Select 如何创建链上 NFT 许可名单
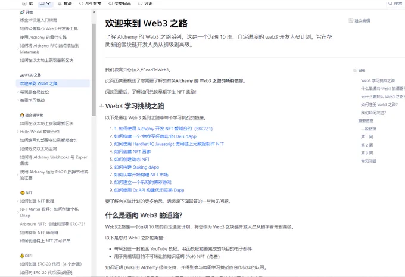Viewport: 405px width, 277px height. [x=45, y=241]
